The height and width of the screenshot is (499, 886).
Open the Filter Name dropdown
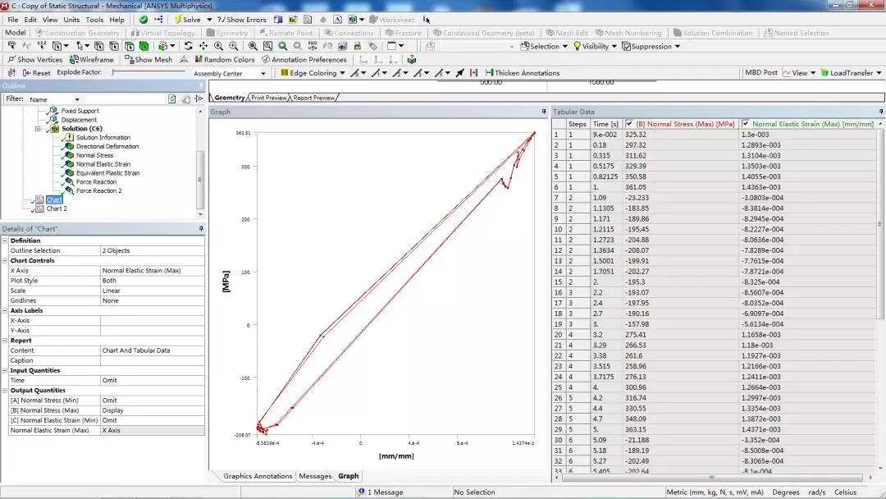tap(77, 99)
